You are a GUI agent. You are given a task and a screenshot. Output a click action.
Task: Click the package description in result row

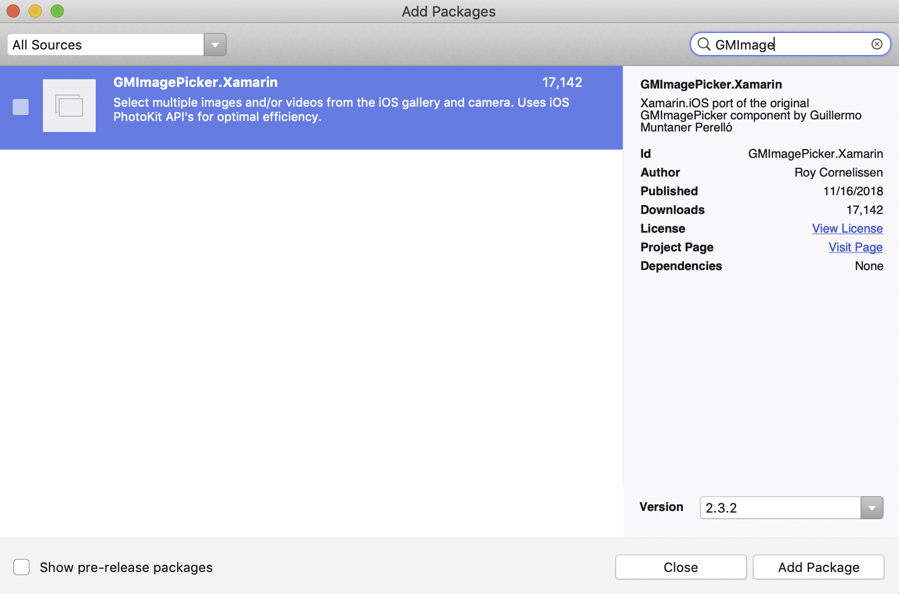(x=341, y=109)
